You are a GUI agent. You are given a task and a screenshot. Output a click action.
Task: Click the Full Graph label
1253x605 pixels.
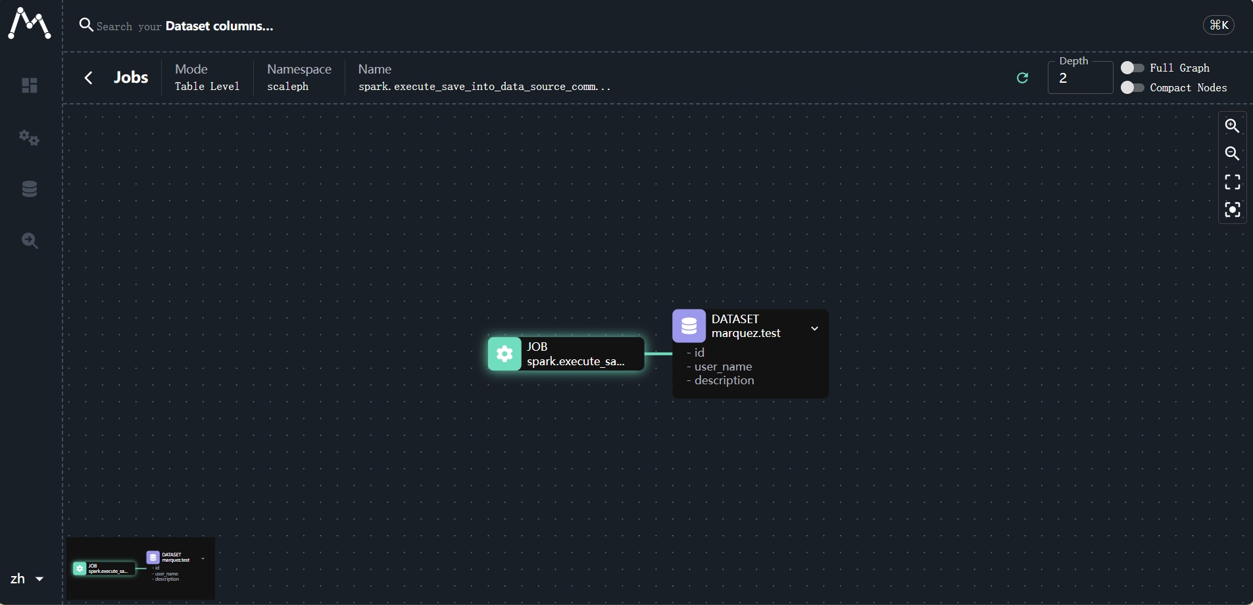pyautogui.click(x=1179, y=68)
